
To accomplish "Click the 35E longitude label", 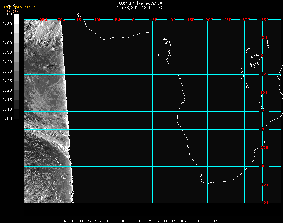I will (x=265, y=20).
